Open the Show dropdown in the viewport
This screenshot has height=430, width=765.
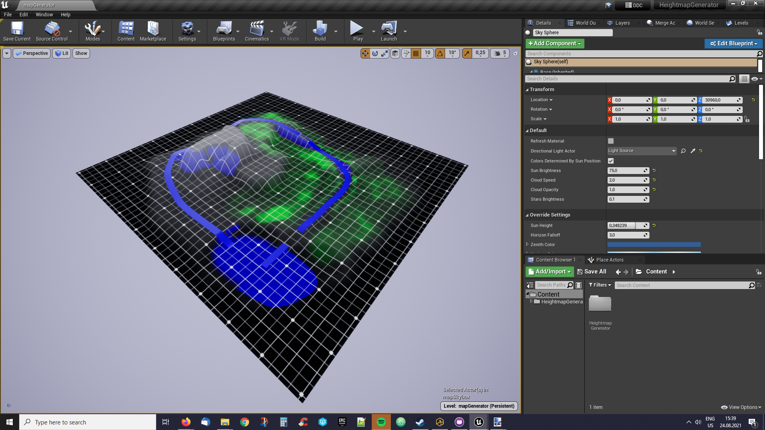tap(81, 53)
